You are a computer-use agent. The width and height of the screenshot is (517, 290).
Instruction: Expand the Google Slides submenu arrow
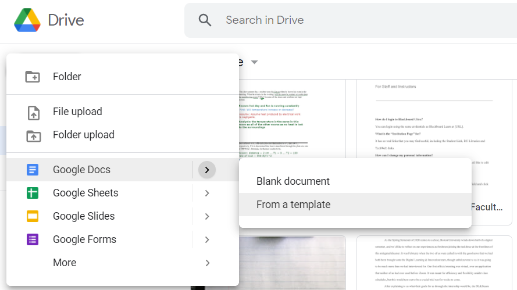point(207,217)
